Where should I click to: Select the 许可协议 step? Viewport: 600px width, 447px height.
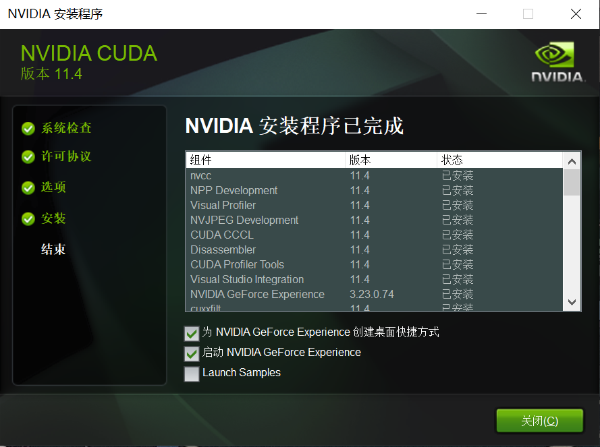point(66,156)
